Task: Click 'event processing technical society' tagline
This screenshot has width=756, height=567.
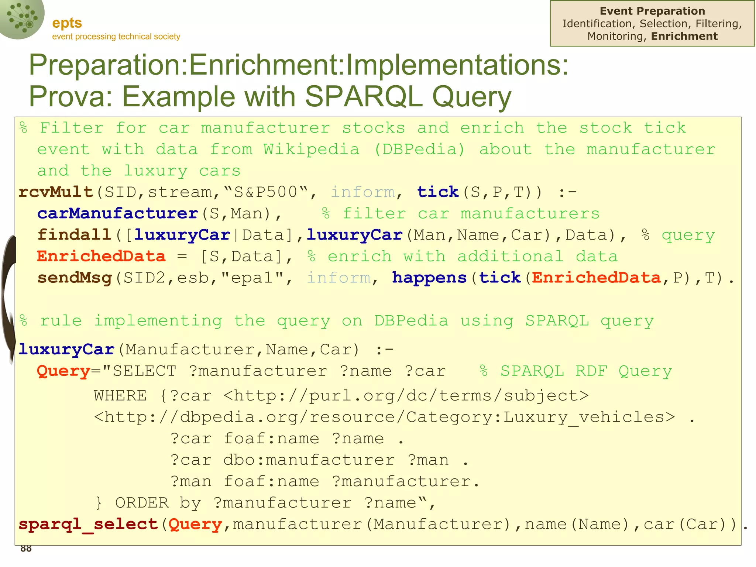Action: coord(116,37)
